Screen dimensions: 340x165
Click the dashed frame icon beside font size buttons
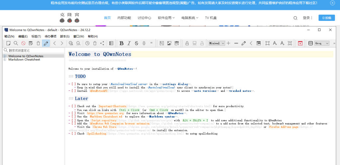pyautogui.click(x=290, y=43)
